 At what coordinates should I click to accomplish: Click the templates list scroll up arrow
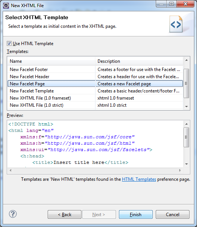[186, 60]
